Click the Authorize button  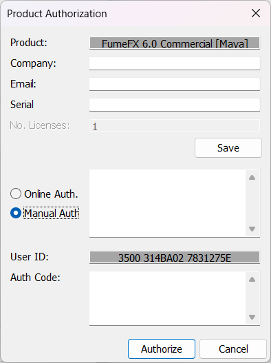tap(162, 349)
